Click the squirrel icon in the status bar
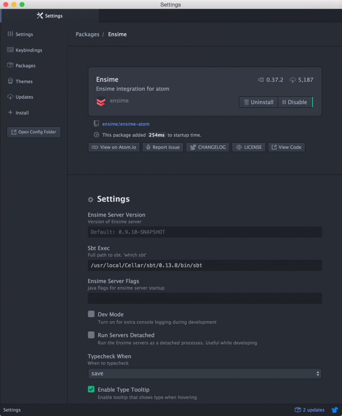The width and height of the screenshot is (342, 416). [x=334, y=410]
